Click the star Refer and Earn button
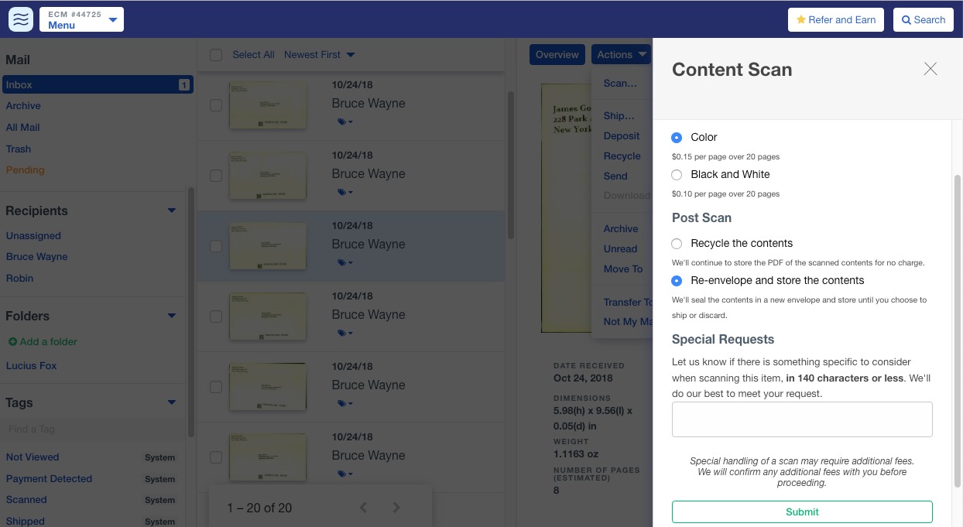The height and width of the screenshot is (527, 963). [836, 20]
